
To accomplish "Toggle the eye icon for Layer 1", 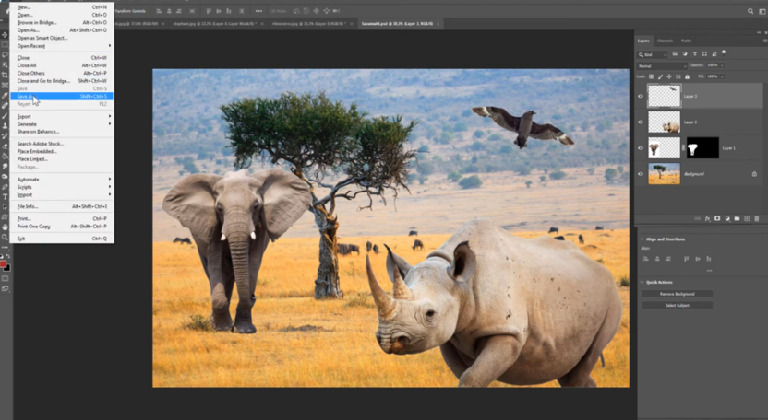I will pyautogui.click(x=641, y=147).
